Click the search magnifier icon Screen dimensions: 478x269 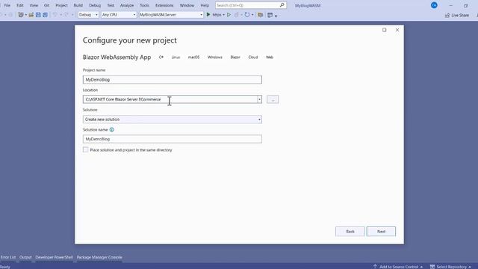(x=282, y=5)
